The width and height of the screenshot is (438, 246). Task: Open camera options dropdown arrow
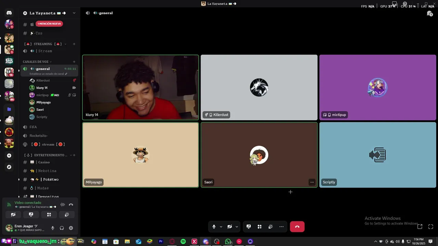[237, 227]
